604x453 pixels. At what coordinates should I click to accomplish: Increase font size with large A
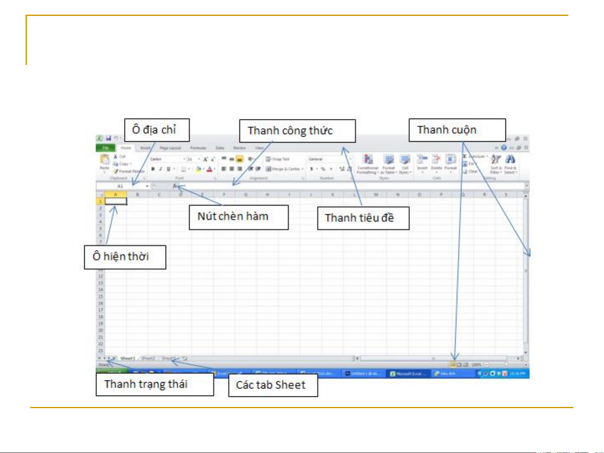click(x=205, y=159)
